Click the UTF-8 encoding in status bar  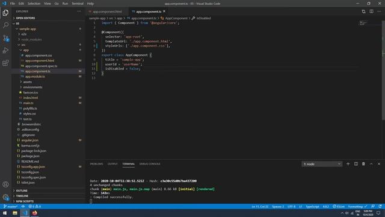tap(291, 206)
